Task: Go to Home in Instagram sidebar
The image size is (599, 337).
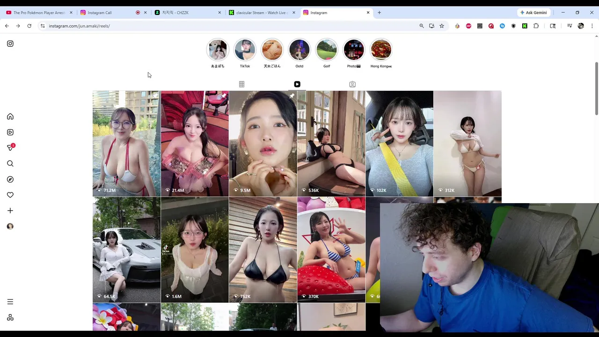Action: 10,117
